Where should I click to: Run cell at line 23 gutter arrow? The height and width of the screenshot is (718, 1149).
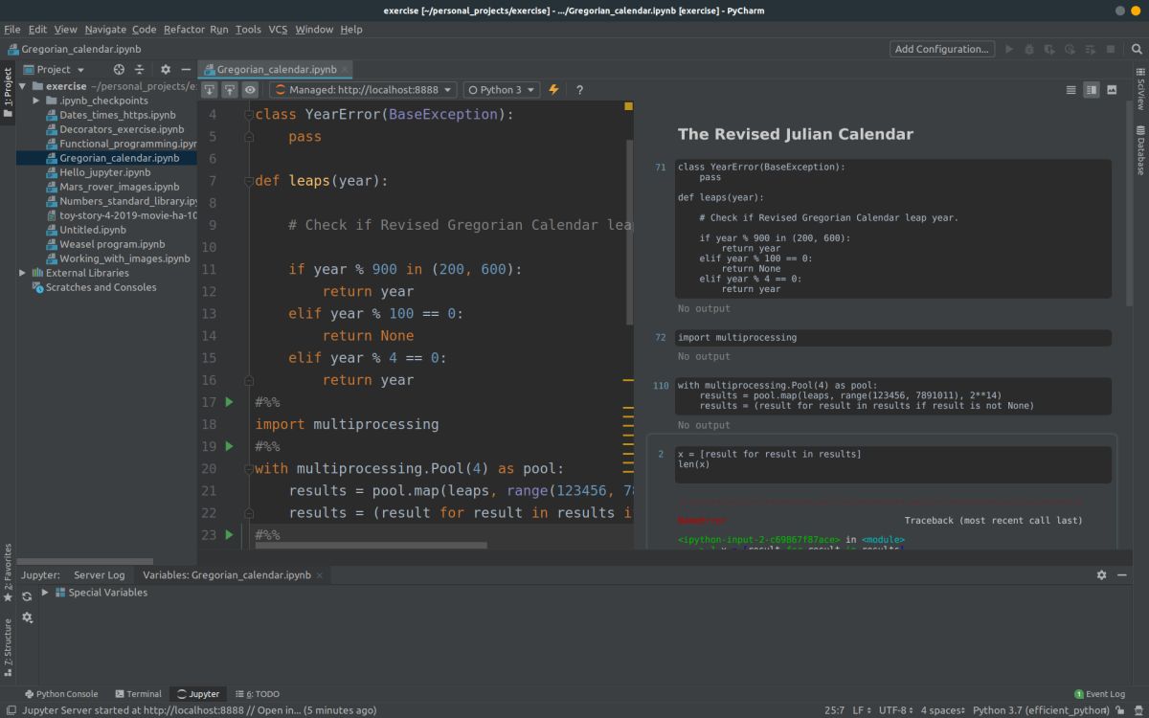[x=229, y=534]
